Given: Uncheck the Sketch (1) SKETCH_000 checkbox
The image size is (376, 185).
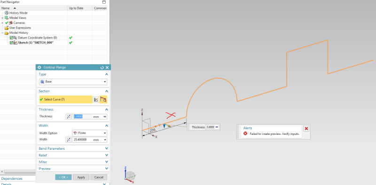Looking at the screenshot, I should [x=11, y=43].
